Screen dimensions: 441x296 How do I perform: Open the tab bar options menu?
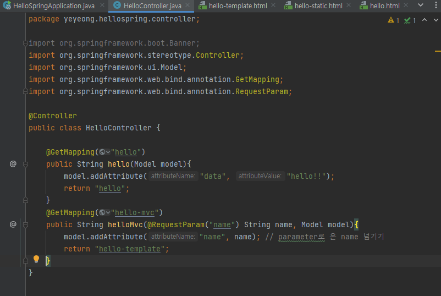pyautogui.click(x=436, y=5)
